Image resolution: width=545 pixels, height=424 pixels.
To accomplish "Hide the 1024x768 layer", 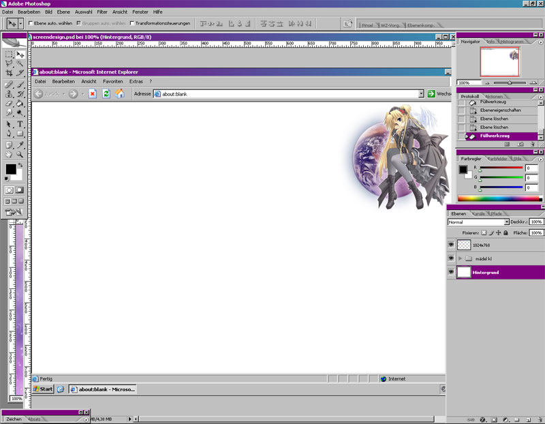I will [451, 245].
